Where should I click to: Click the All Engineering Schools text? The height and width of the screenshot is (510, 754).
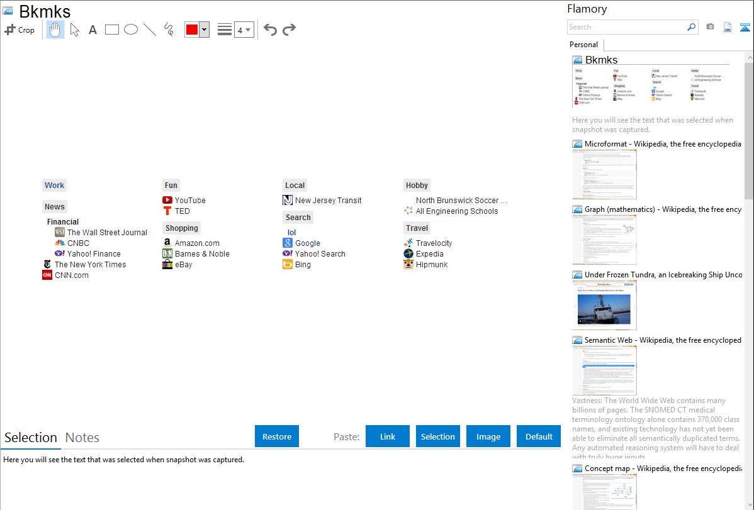457,211
